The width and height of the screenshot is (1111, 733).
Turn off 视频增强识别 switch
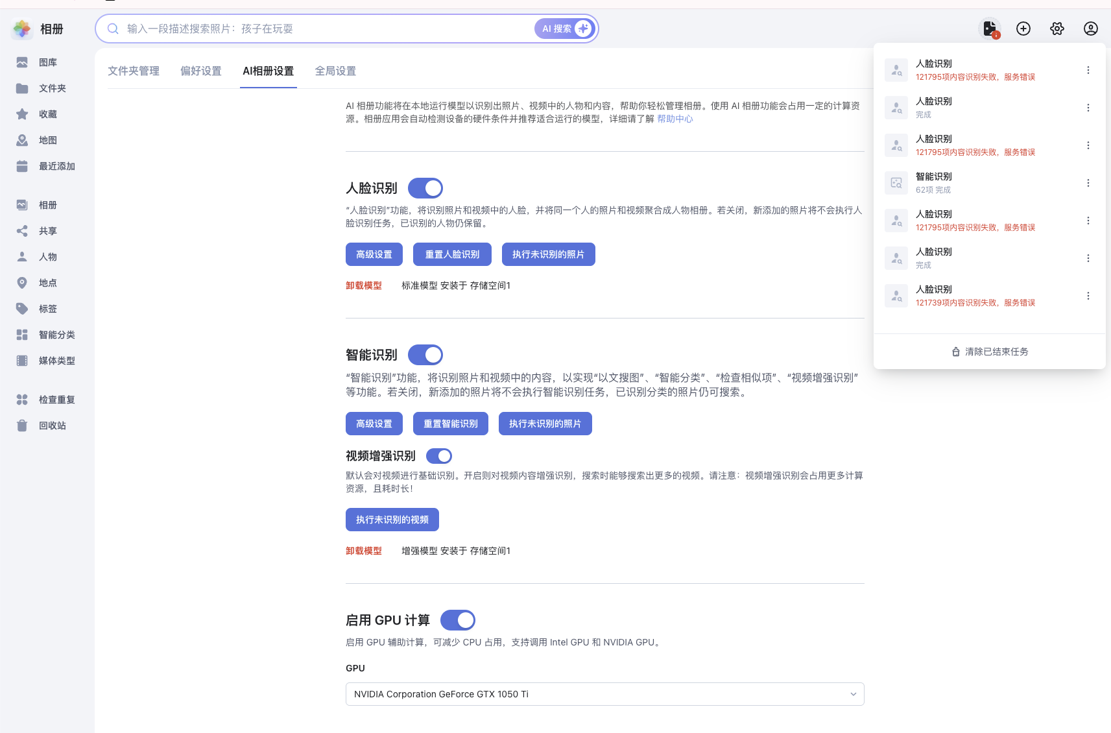click(439, 456)
